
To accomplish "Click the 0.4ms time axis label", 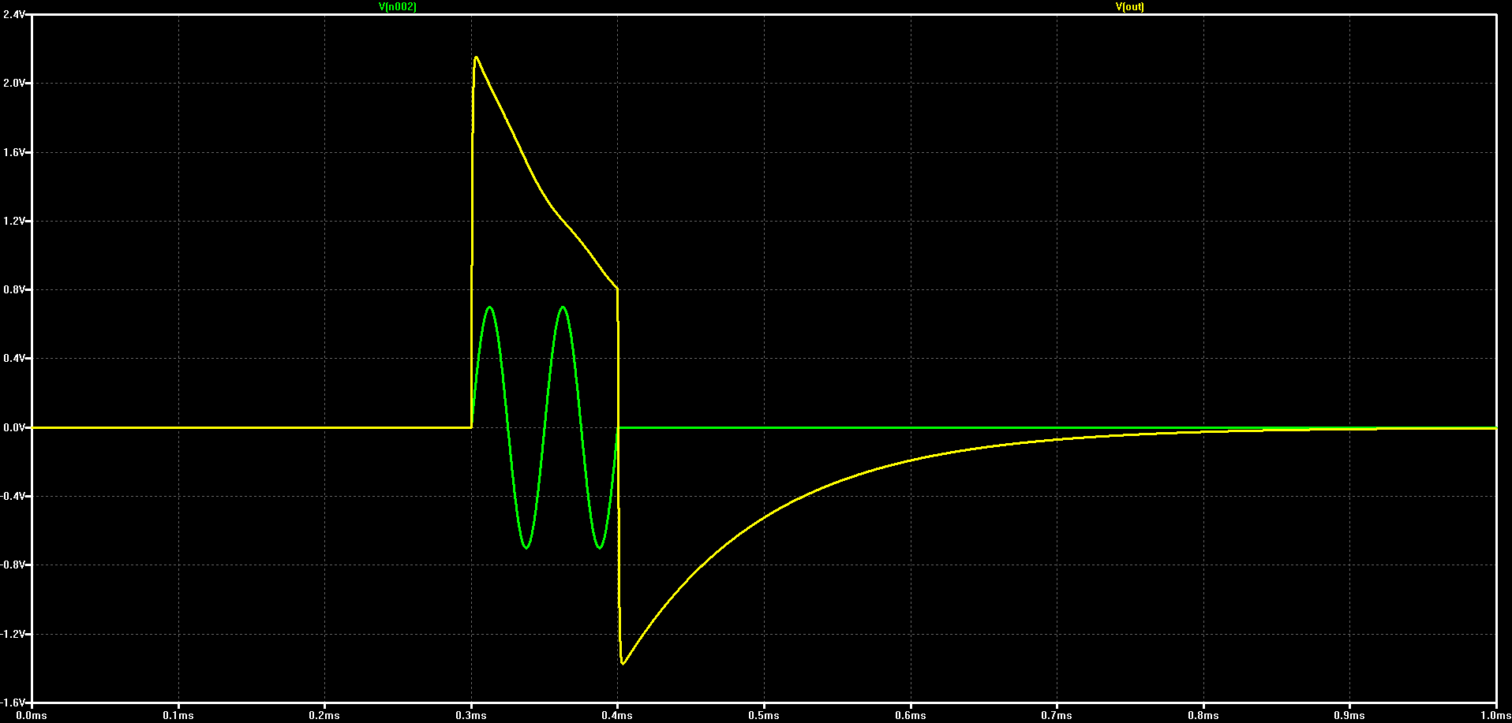I will (x=617, y=716).
